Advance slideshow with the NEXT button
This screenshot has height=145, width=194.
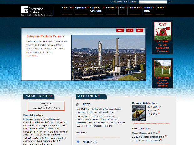click(140, 30)
